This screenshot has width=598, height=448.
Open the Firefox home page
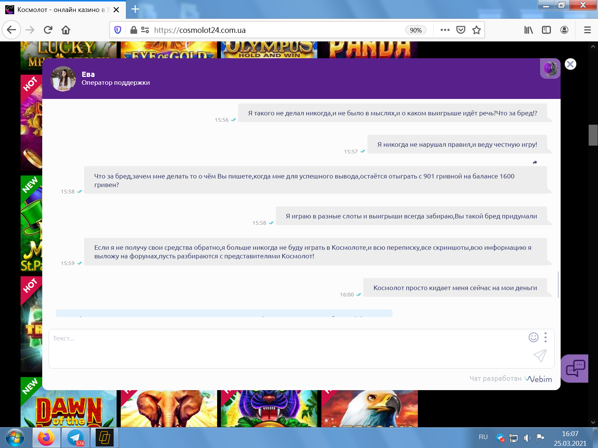(66, 30)
